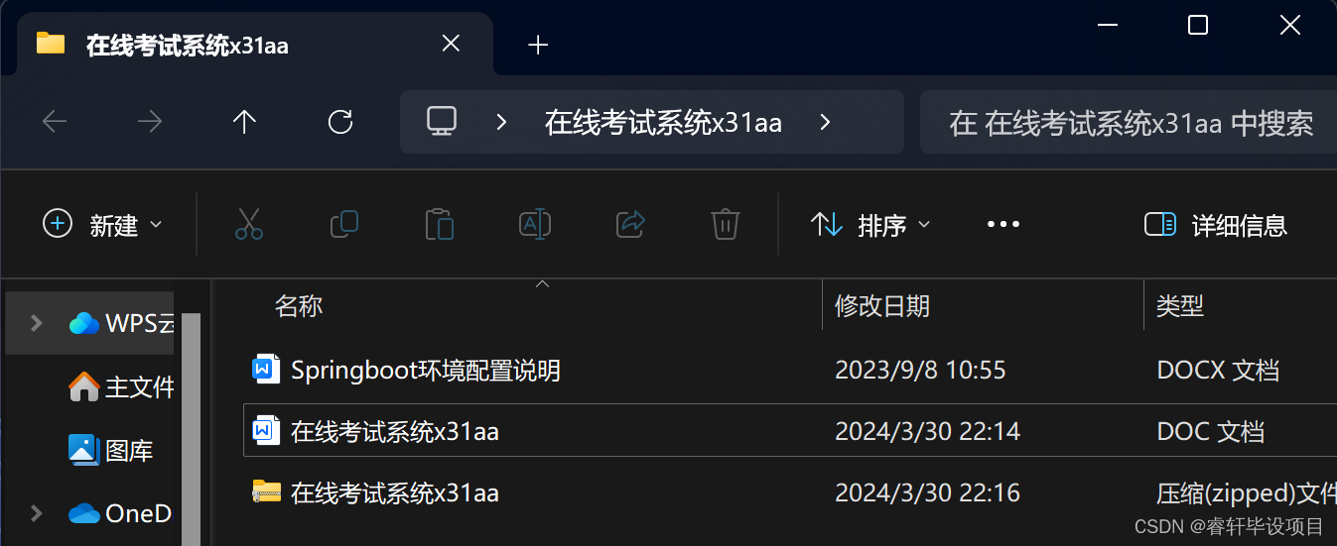
Task: Click the Copy icon in toolbar
Action: point(343,224)
